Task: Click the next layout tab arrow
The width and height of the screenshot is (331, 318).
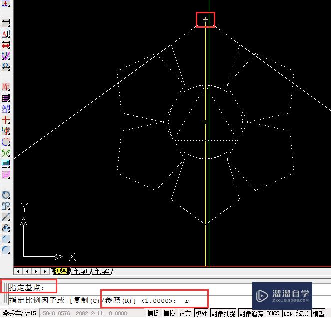Action: [36, 271]
